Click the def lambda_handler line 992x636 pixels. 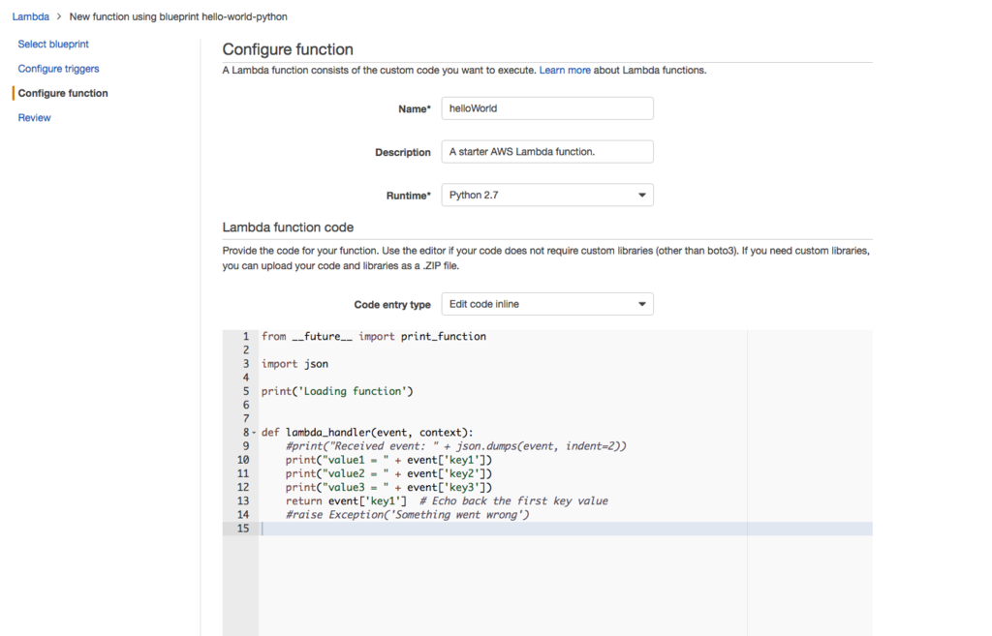click(x=367, y=433)
